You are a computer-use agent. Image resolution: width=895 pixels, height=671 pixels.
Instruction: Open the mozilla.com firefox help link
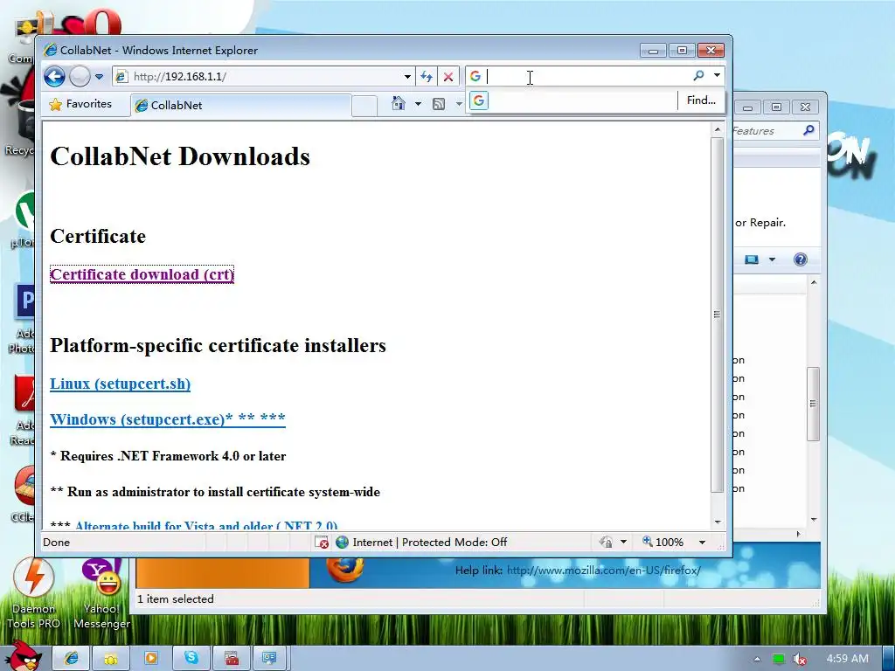(x=604, y=570)
